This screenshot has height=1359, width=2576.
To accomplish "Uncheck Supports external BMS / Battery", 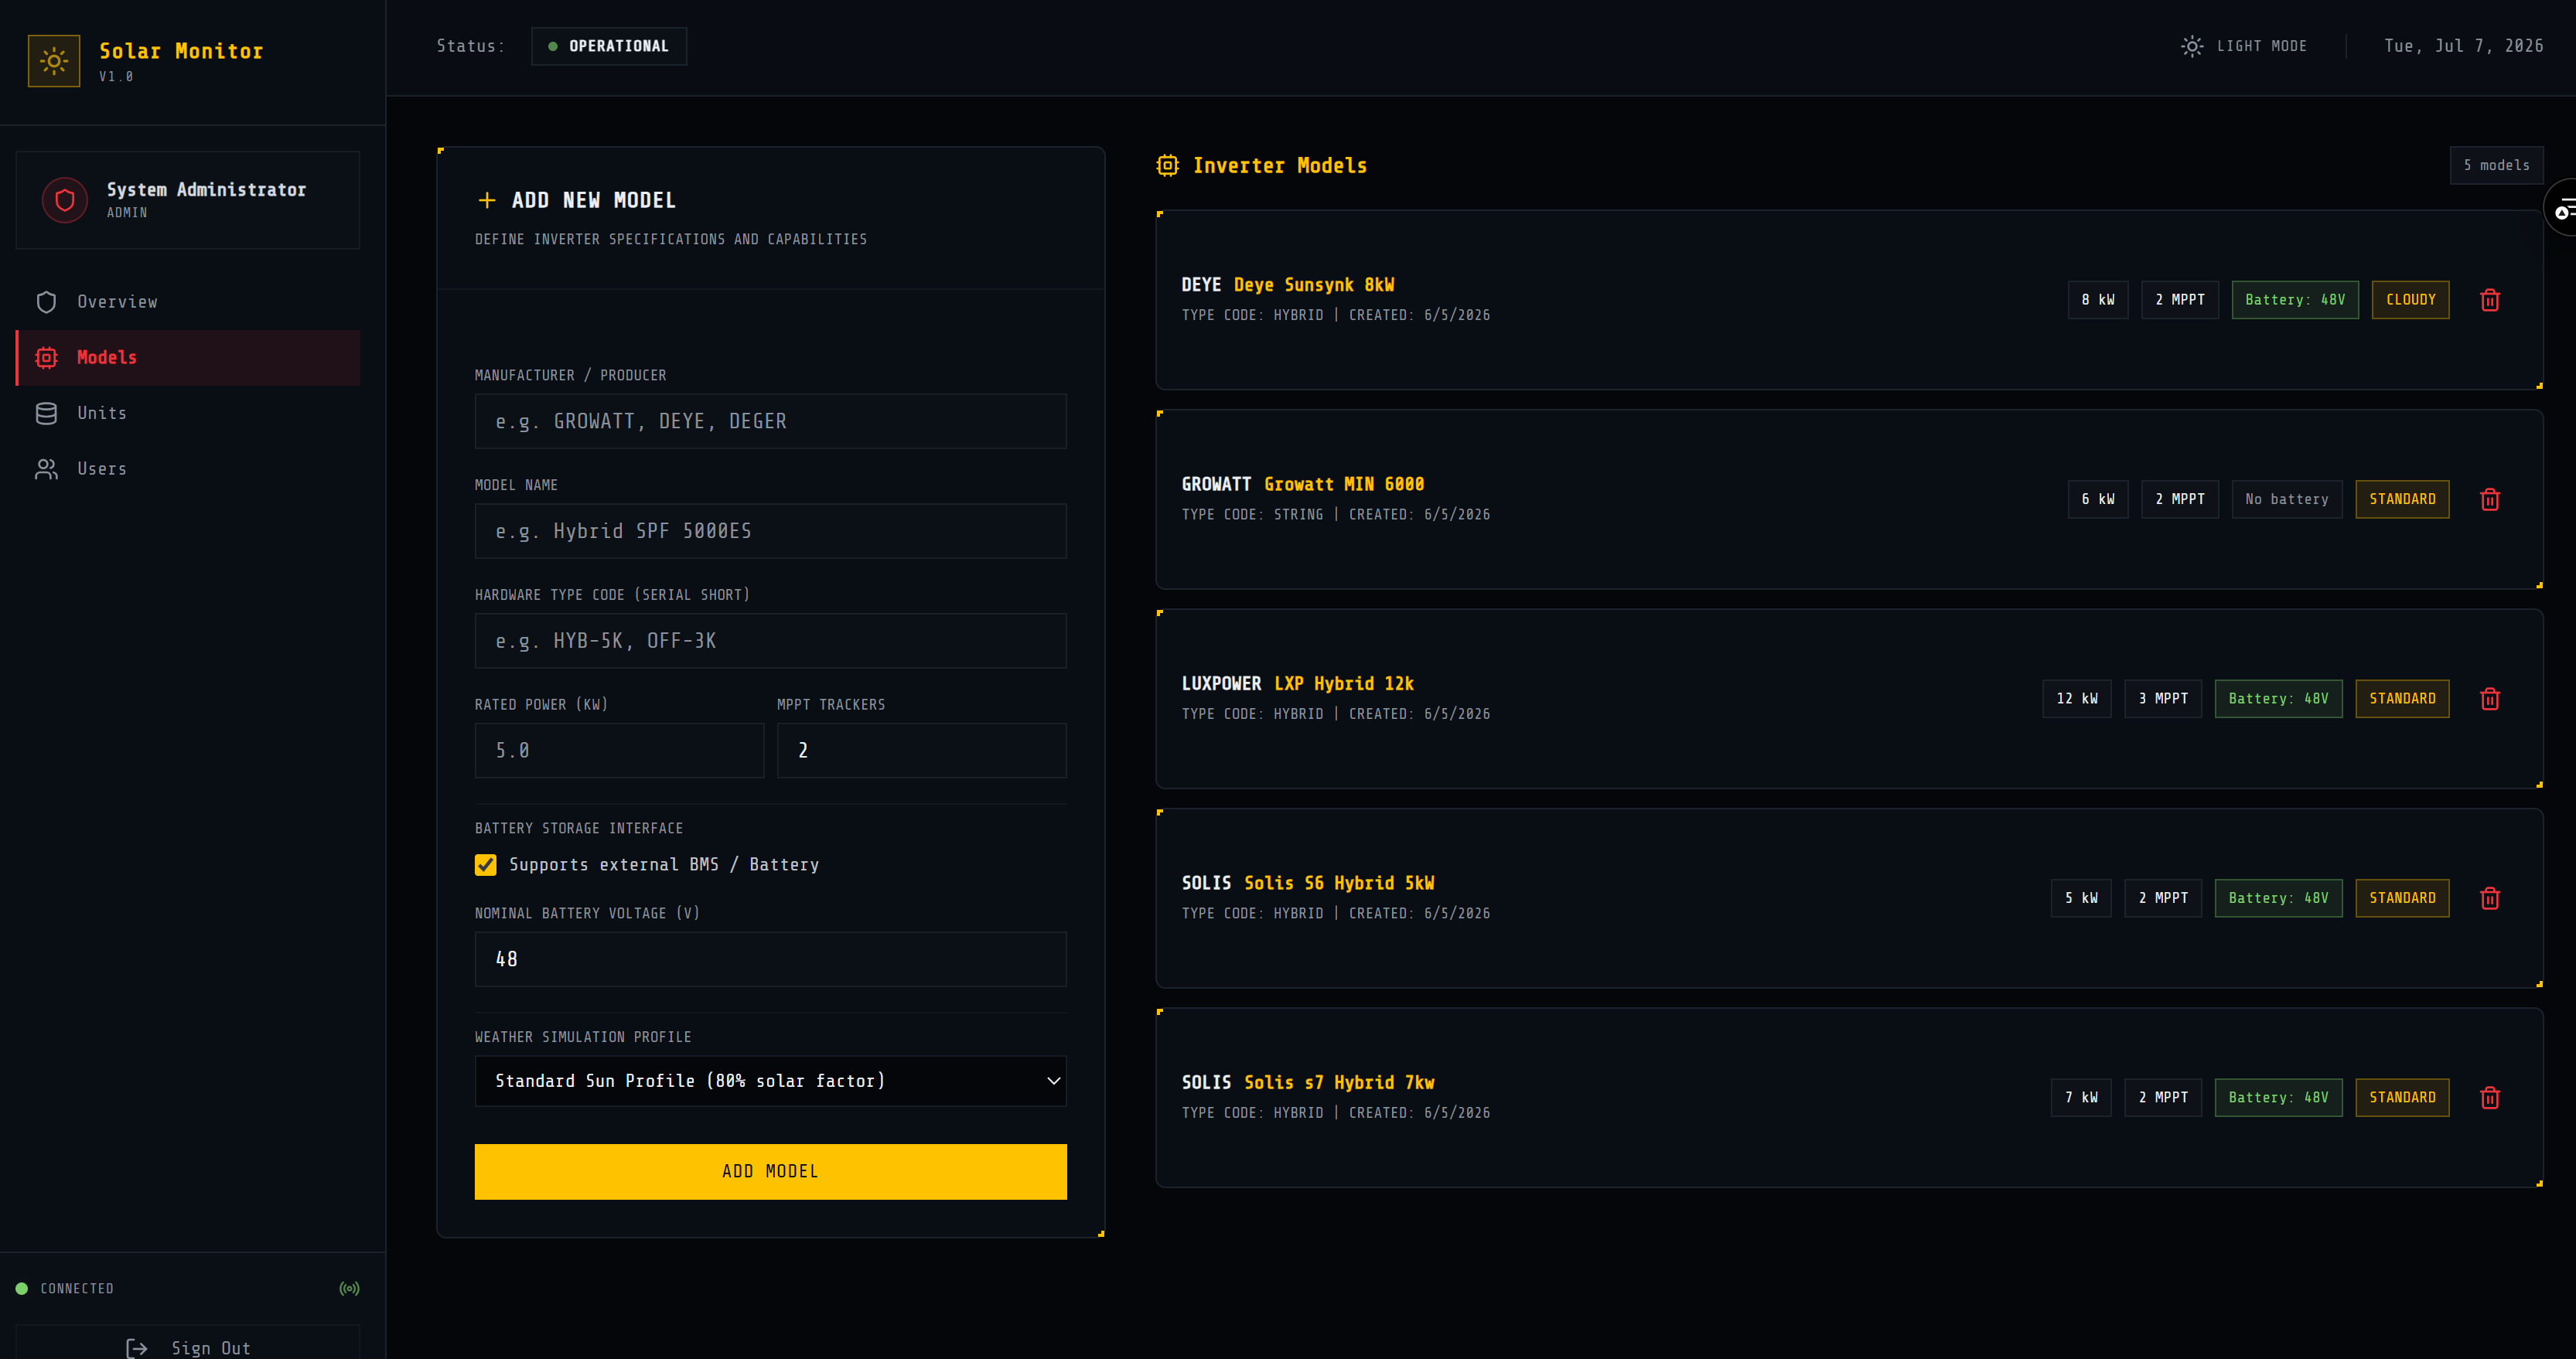I will (x=485, y=864).
